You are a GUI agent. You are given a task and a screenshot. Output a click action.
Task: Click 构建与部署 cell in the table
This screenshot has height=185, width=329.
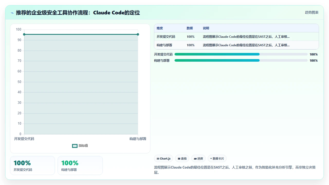(x=164, y=45)
